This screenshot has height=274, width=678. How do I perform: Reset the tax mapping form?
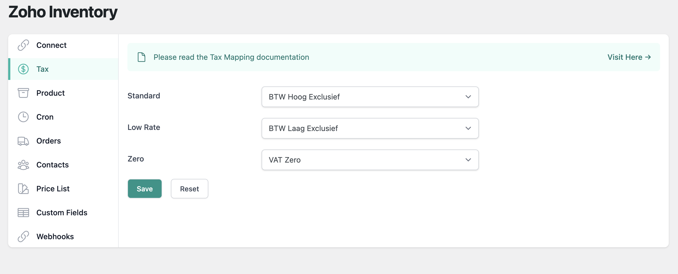coord(190,189)
